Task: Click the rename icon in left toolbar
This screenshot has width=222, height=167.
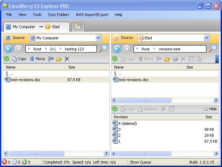Action: click(x=51, y=59)
